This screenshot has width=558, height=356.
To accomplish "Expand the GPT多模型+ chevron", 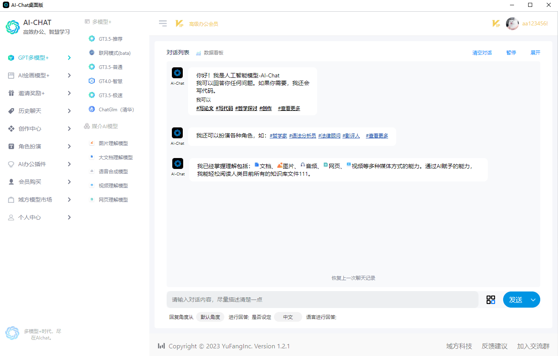I will (69, 58).
